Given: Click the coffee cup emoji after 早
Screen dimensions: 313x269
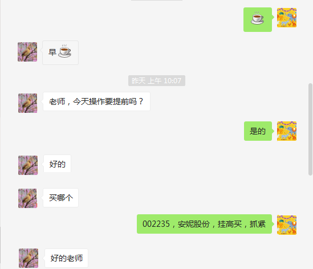Looking at the screenshot, I should click(x=64, y=51).
